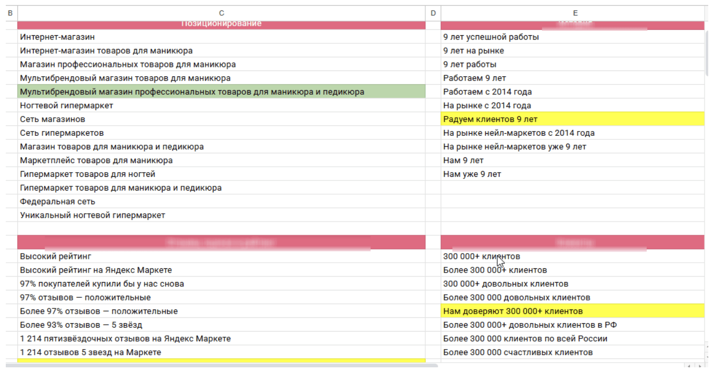Select 'Гипермаркет товаров для ногтей' cell
Image resolution: width=714 pixels, height=371 pixels.
click(221, 174)
